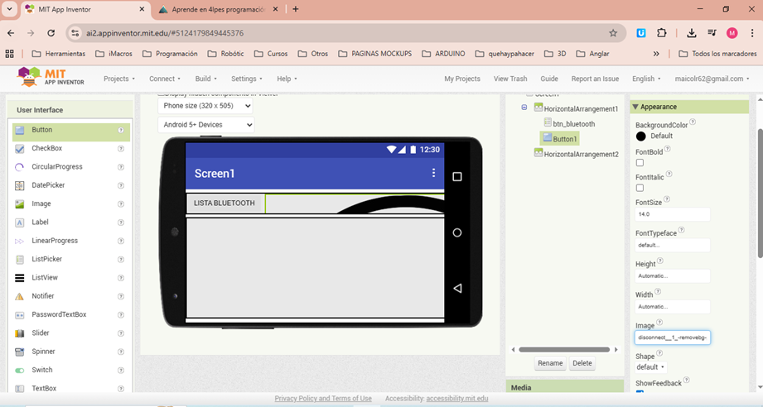The width and height of the screenshot is (763, 407).
Task: Select the Notifier warning icon
Action: [x=20, y=296]
